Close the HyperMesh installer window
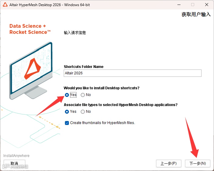The width and height of the screenshot is (214, 171). (207, 5)
